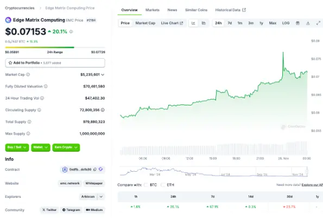Show Market Cap info tooltip icon
This screenshot has height=218, width=323.
28,74
